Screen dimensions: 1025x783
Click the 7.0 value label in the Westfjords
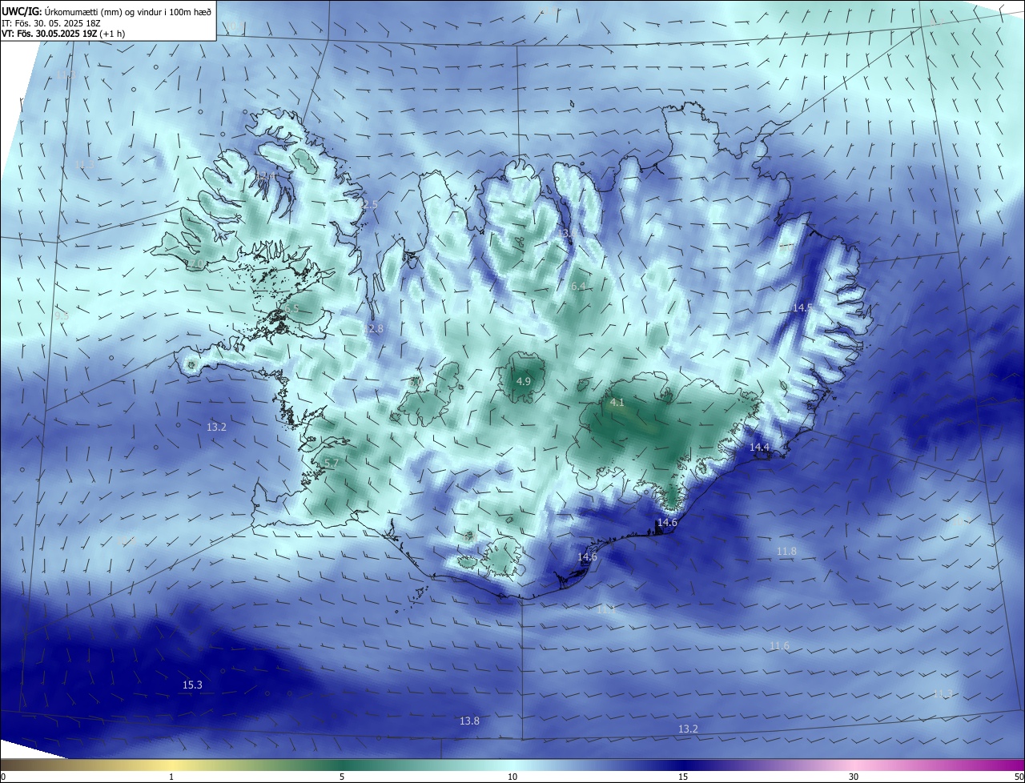click(196, 263)
